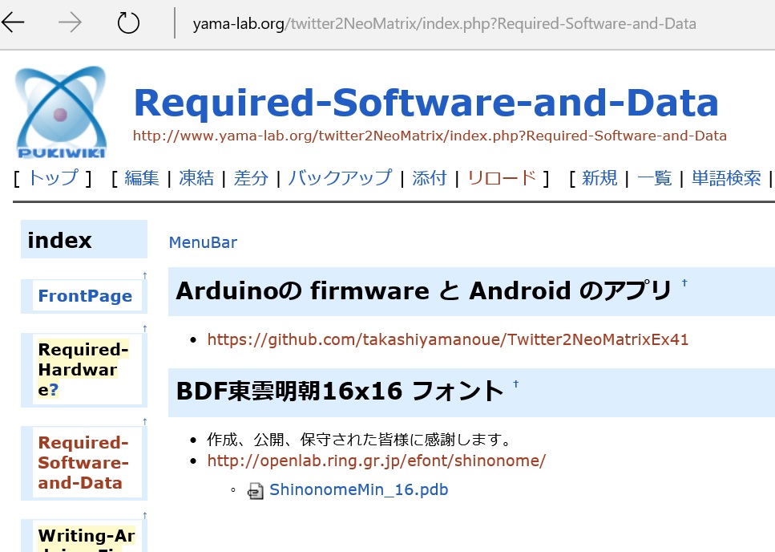Click file icon beside ShinonomeMin_16.pdb

[x=255, y=491]
